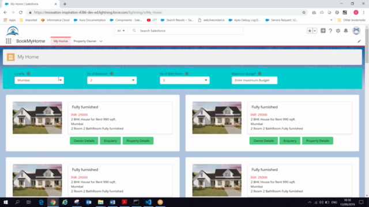Click the edit navigation pencil icon
The height and width of the screenshot is (207, 369).
359,41
